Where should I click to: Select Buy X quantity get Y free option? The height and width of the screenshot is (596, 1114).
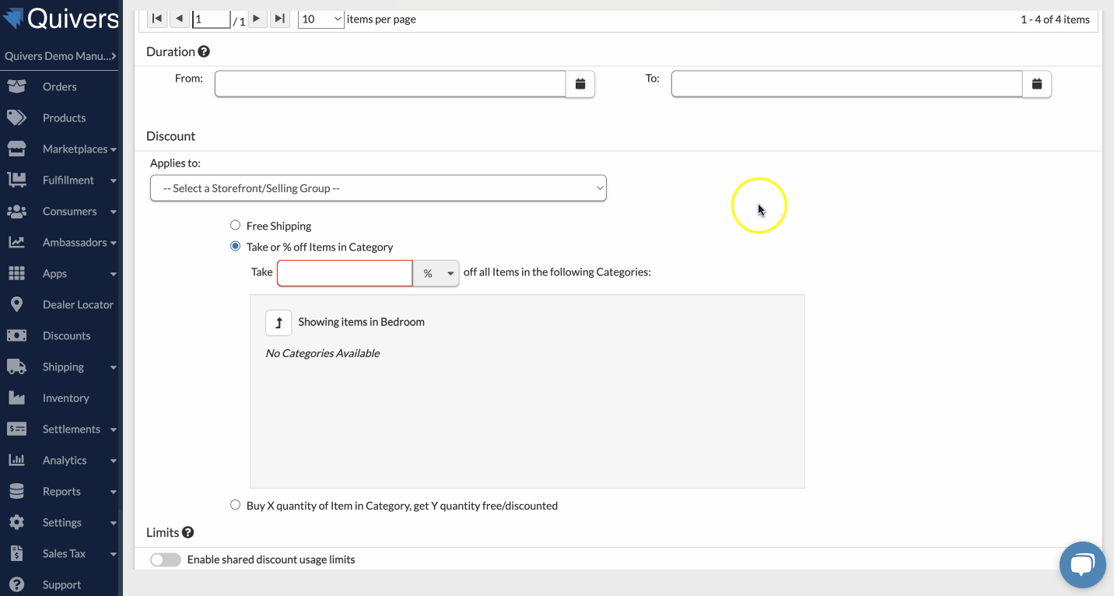click(236, 505)
